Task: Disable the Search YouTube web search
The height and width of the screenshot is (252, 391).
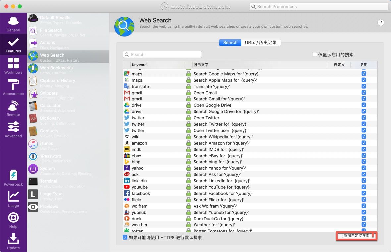Action: pos(363,187)
